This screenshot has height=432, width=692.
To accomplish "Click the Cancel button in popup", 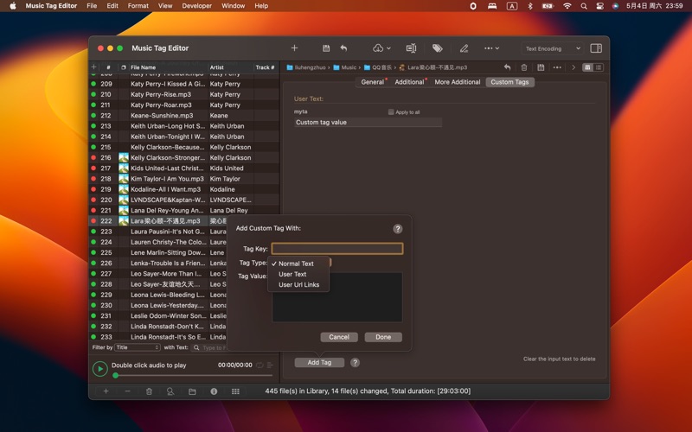I will [x=339, y=337].
